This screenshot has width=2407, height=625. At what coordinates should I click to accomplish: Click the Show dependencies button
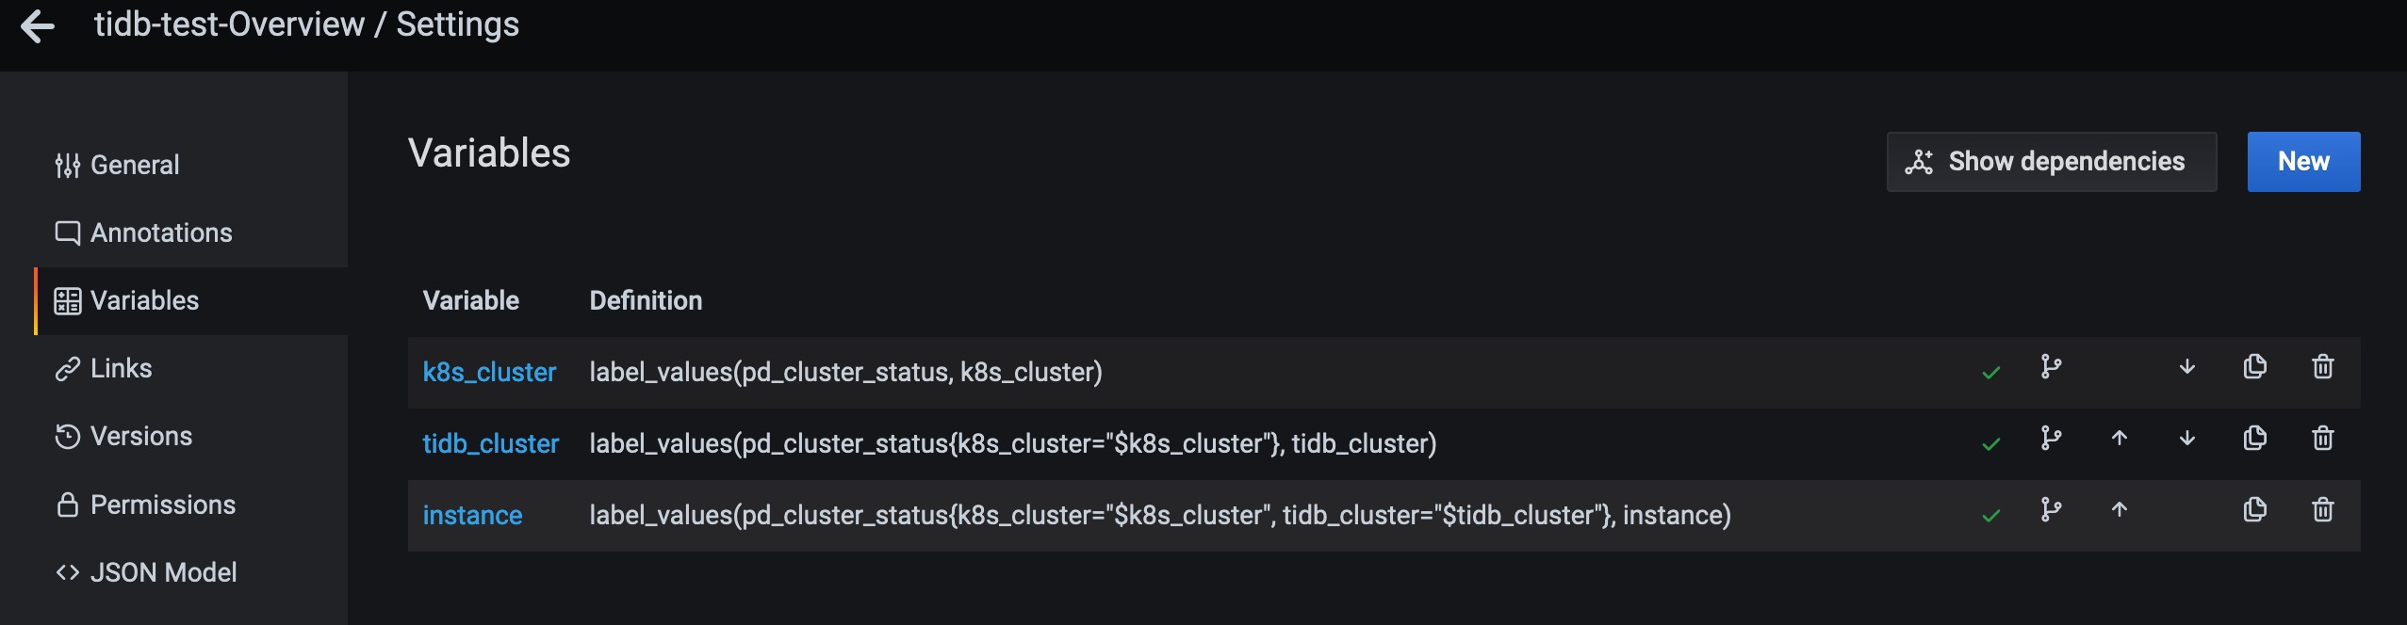(x=2051, y=162)
